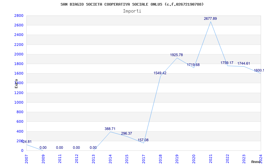Click the 2007 x-axis year label
The image size is (264, 165).
[x=26, y=159]
